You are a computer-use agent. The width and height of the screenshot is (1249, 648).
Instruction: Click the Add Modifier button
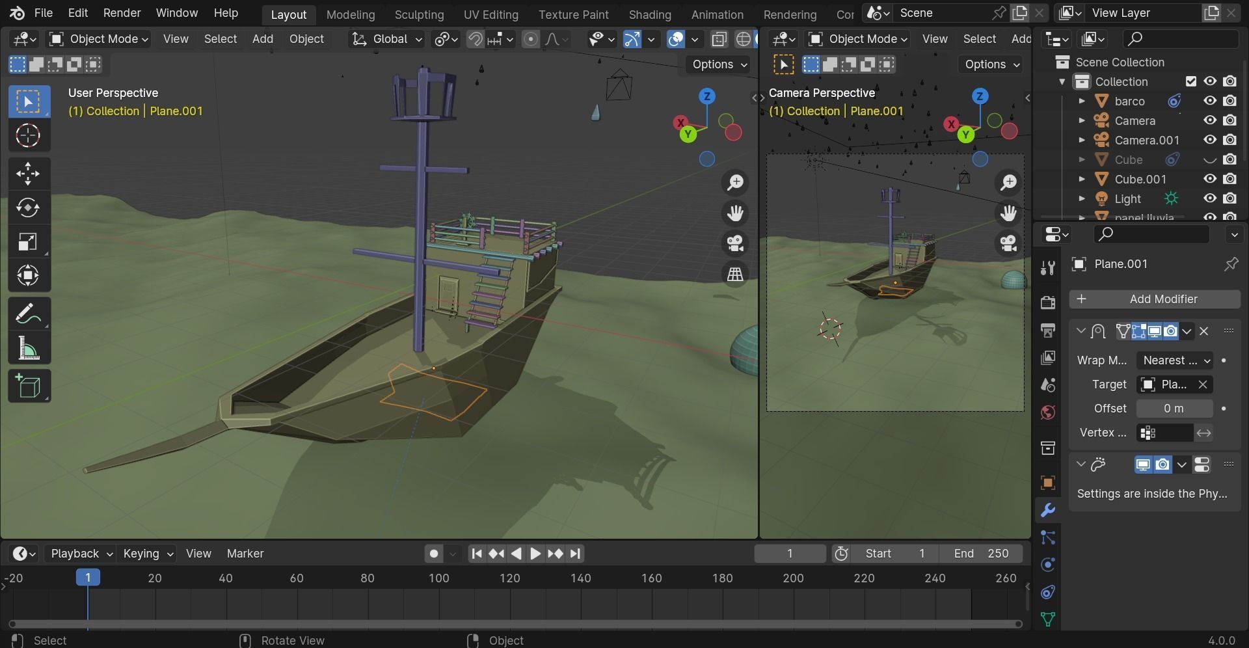pos(1155,299)
